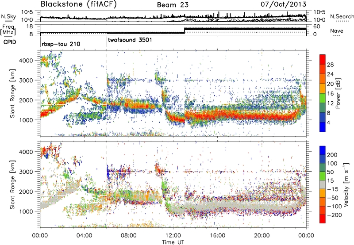
Task: Click the "N.Search" legend label
Action: 342,16
